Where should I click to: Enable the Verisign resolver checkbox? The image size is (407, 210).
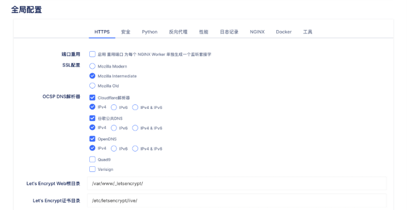pyautogui.click(x=92, y=169)
